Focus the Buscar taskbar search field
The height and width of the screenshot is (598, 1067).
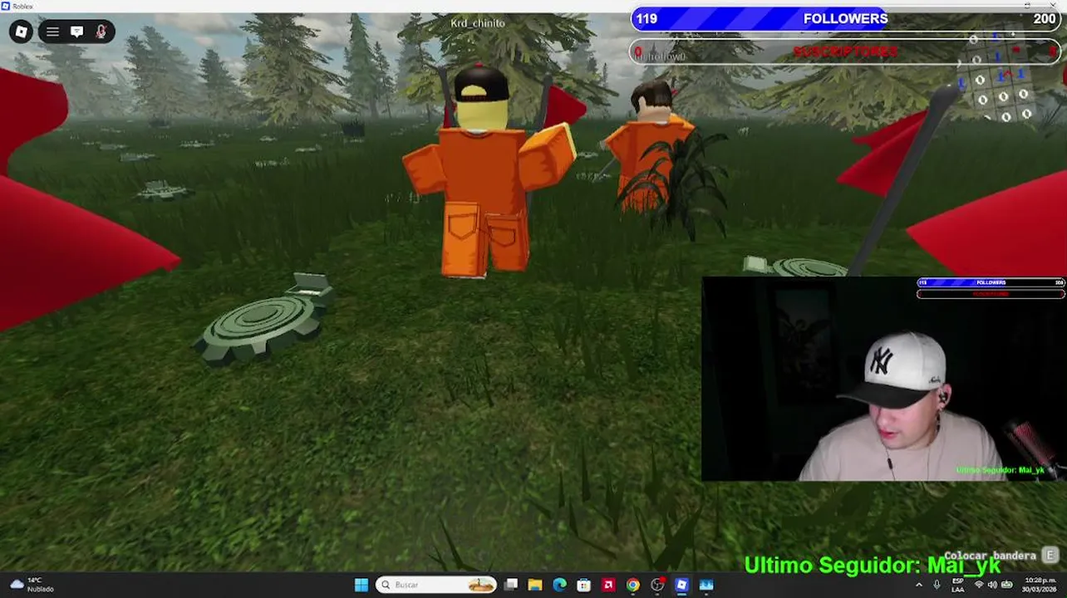(436, 585)
